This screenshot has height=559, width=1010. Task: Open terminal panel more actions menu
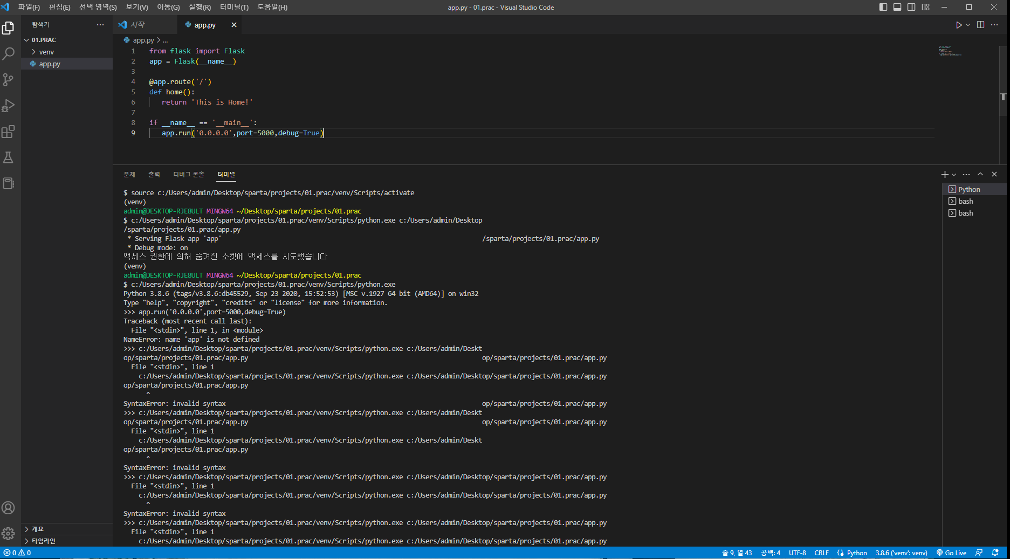966,174
